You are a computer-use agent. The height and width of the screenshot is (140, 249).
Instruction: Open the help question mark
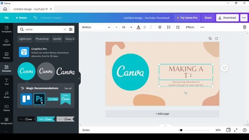tap(245, 130)
